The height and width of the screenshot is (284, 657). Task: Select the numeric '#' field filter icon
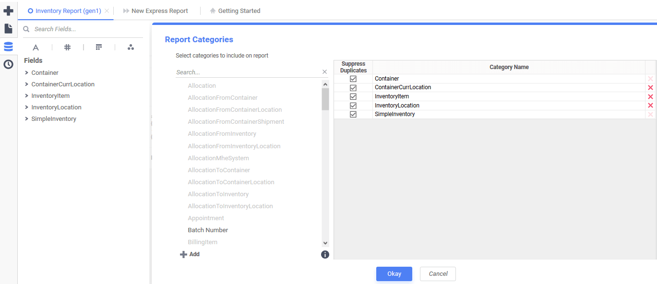67,47
